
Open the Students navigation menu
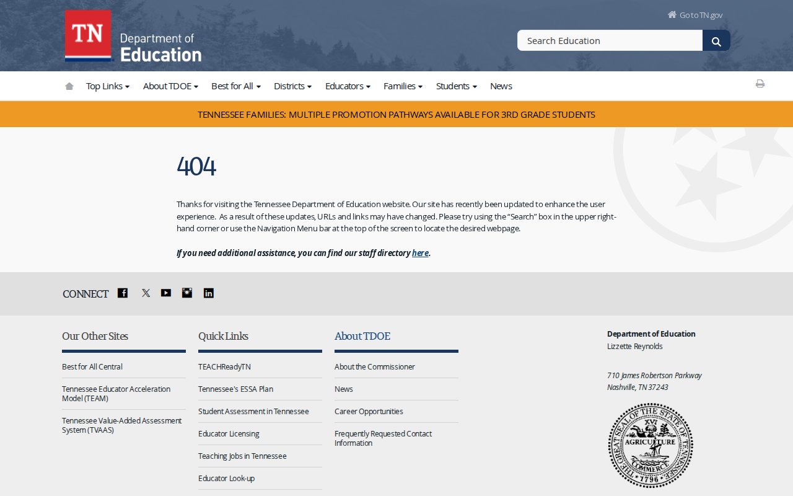click(456, 86)
